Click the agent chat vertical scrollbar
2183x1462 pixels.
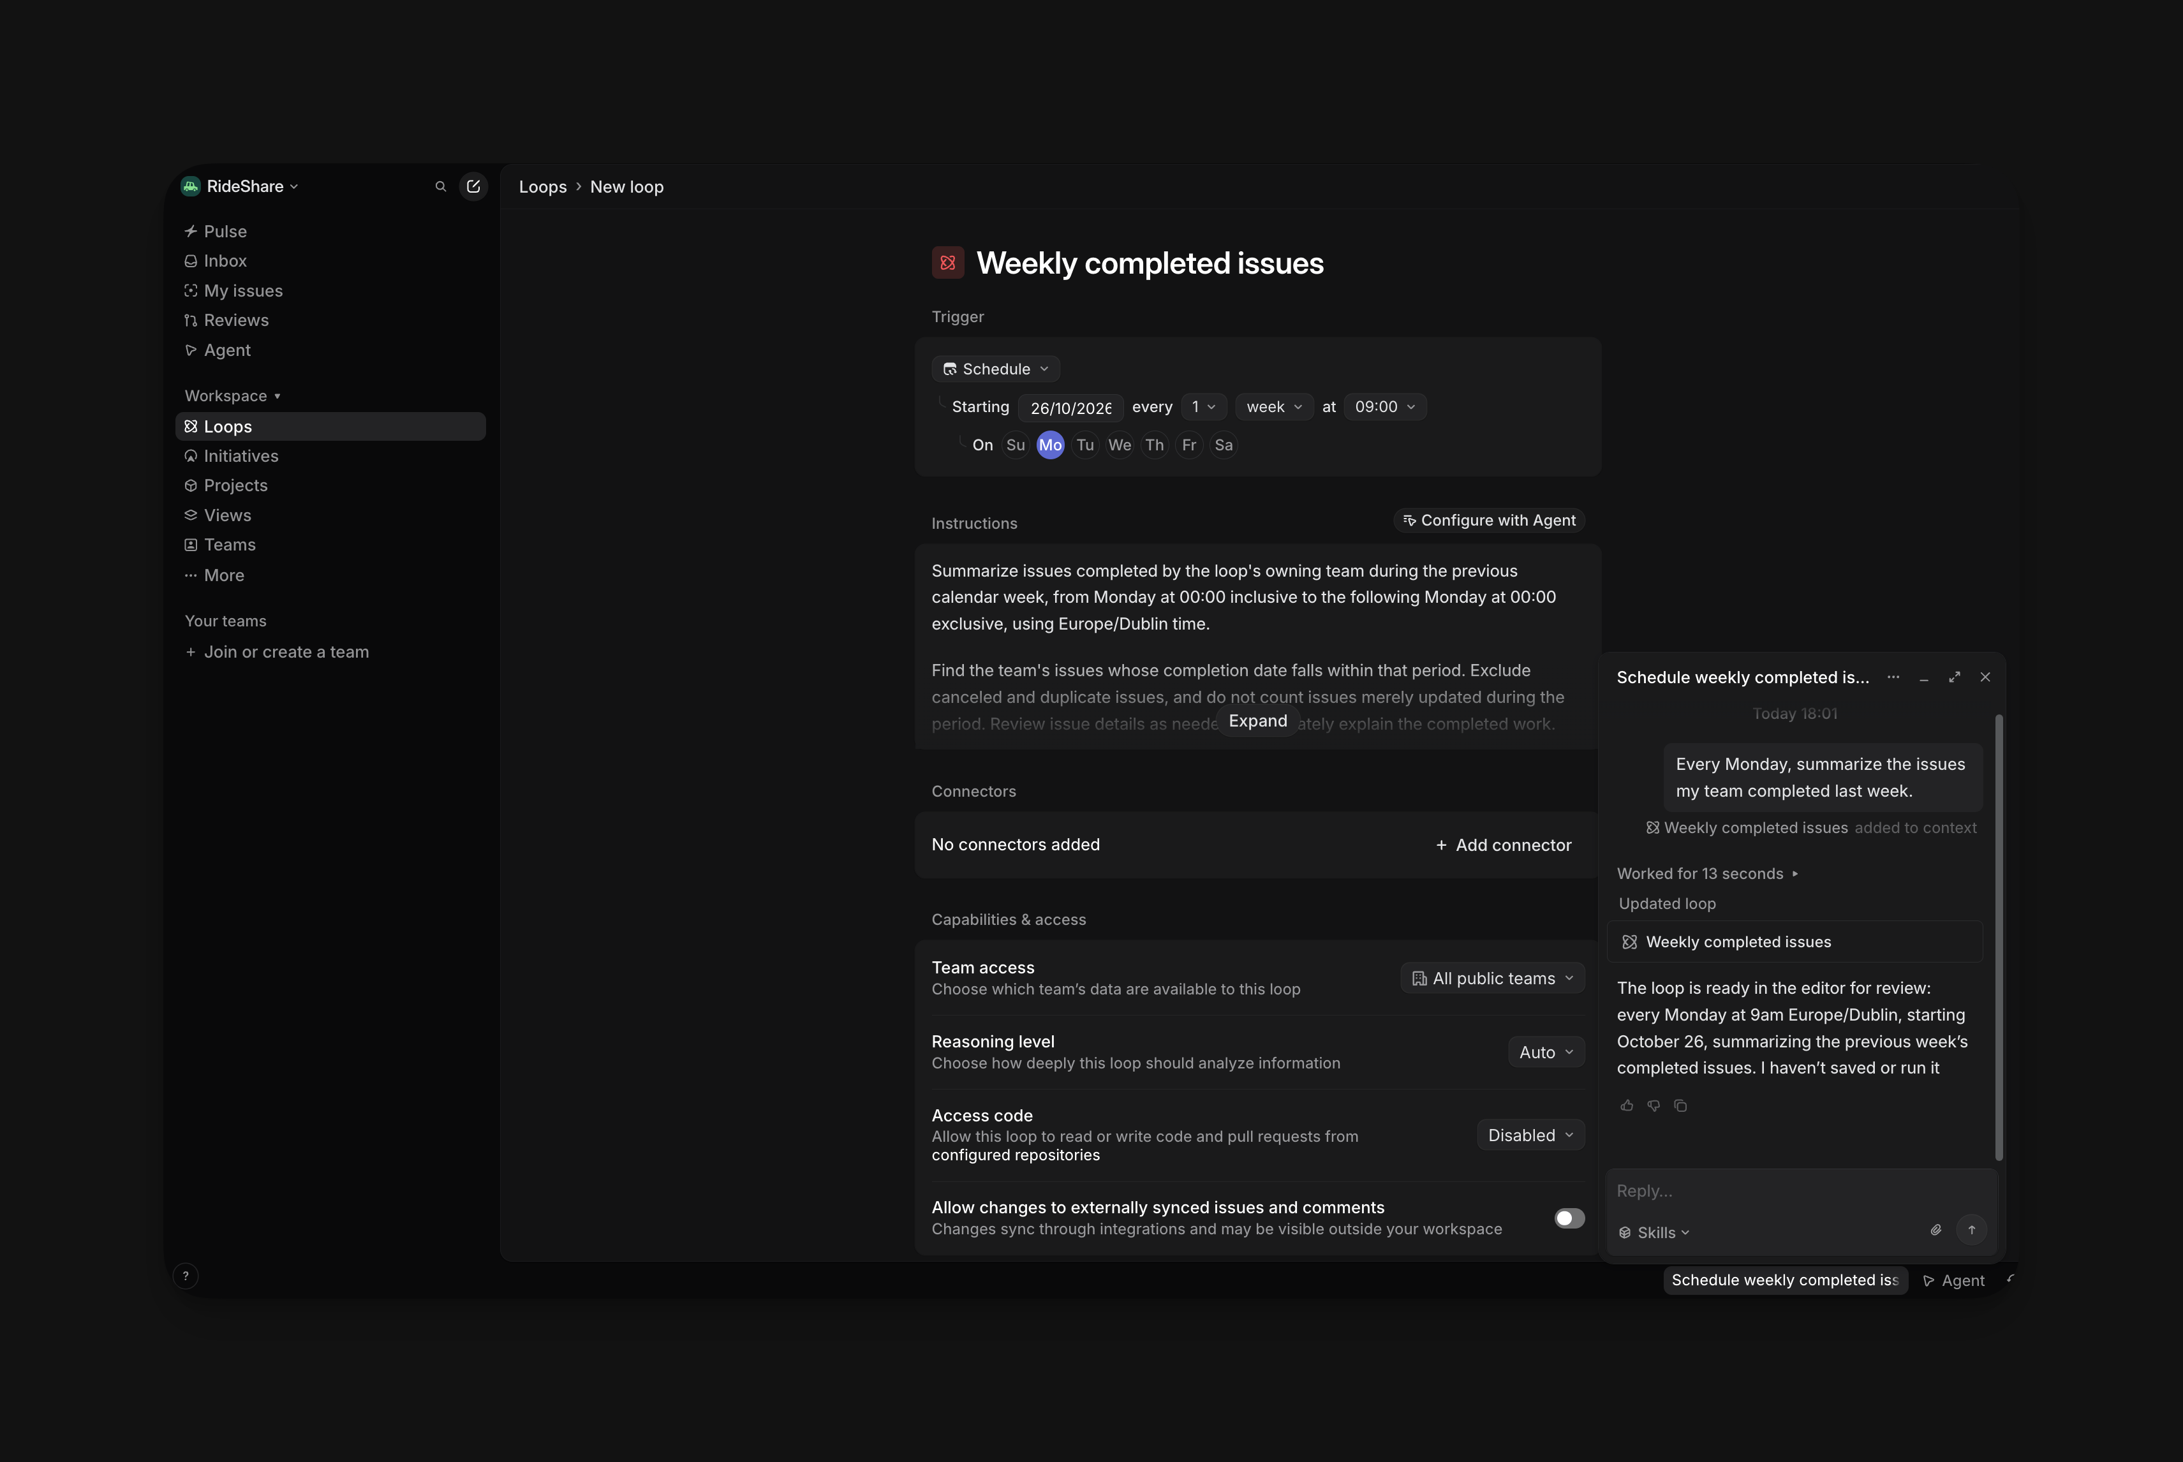point(1999,937)
